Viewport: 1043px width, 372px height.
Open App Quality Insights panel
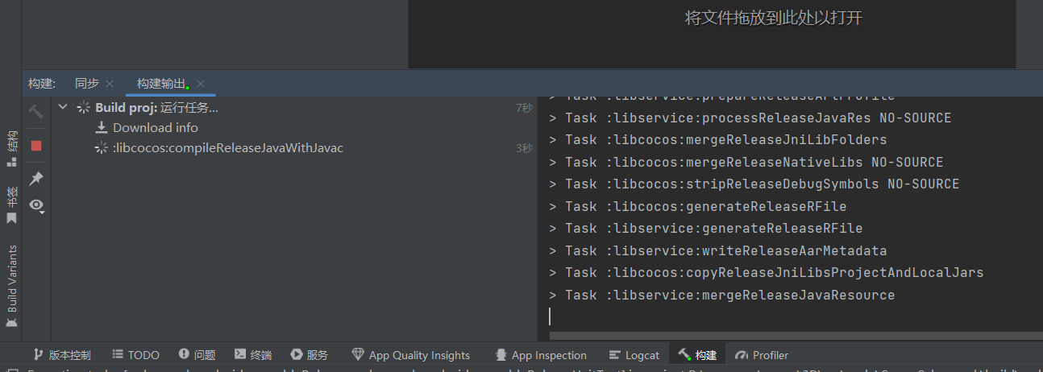click(x=411, y=355)
